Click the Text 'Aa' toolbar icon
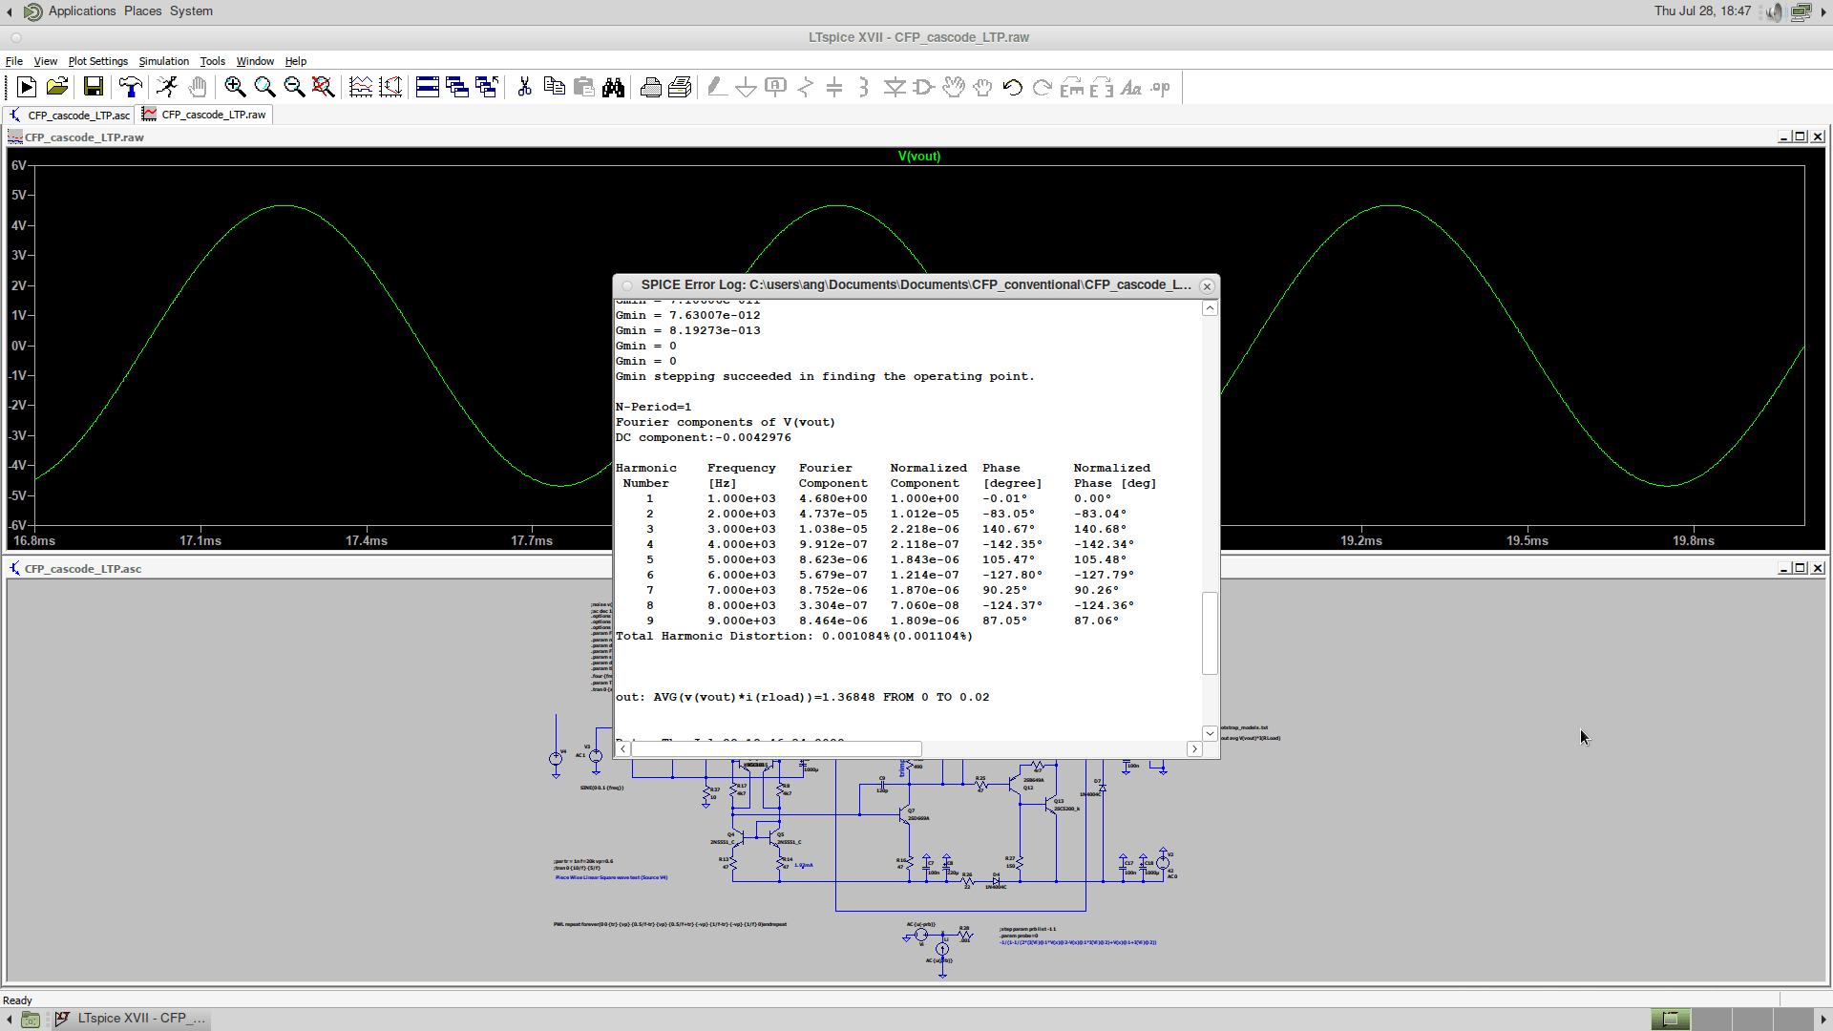Image resolution: width=1833 pixels, height=1031 pixels. tap(1131, 88)
